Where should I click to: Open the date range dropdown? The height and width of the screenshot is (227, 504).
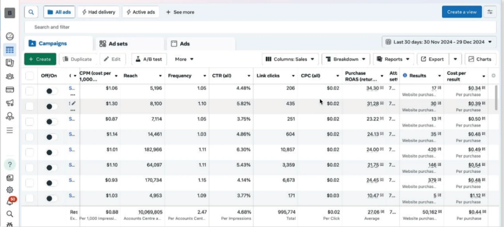point(439,42)
